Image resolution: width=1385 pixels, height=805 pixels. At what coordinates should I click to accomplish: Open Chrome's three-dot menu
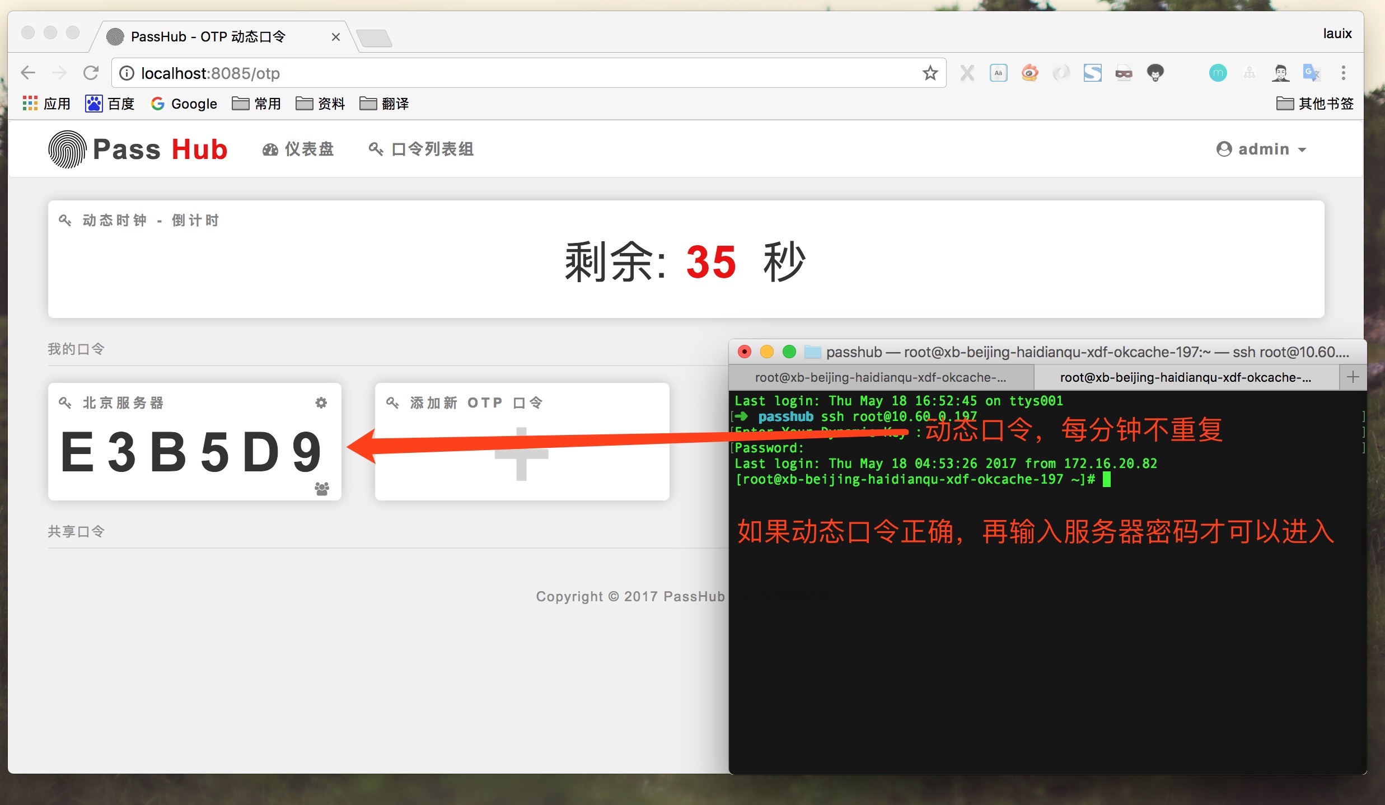point(1343,73)
